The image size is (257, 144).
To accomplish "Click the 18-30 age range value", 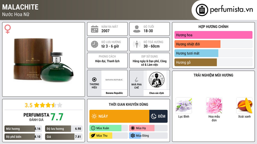I will point(148,31).
